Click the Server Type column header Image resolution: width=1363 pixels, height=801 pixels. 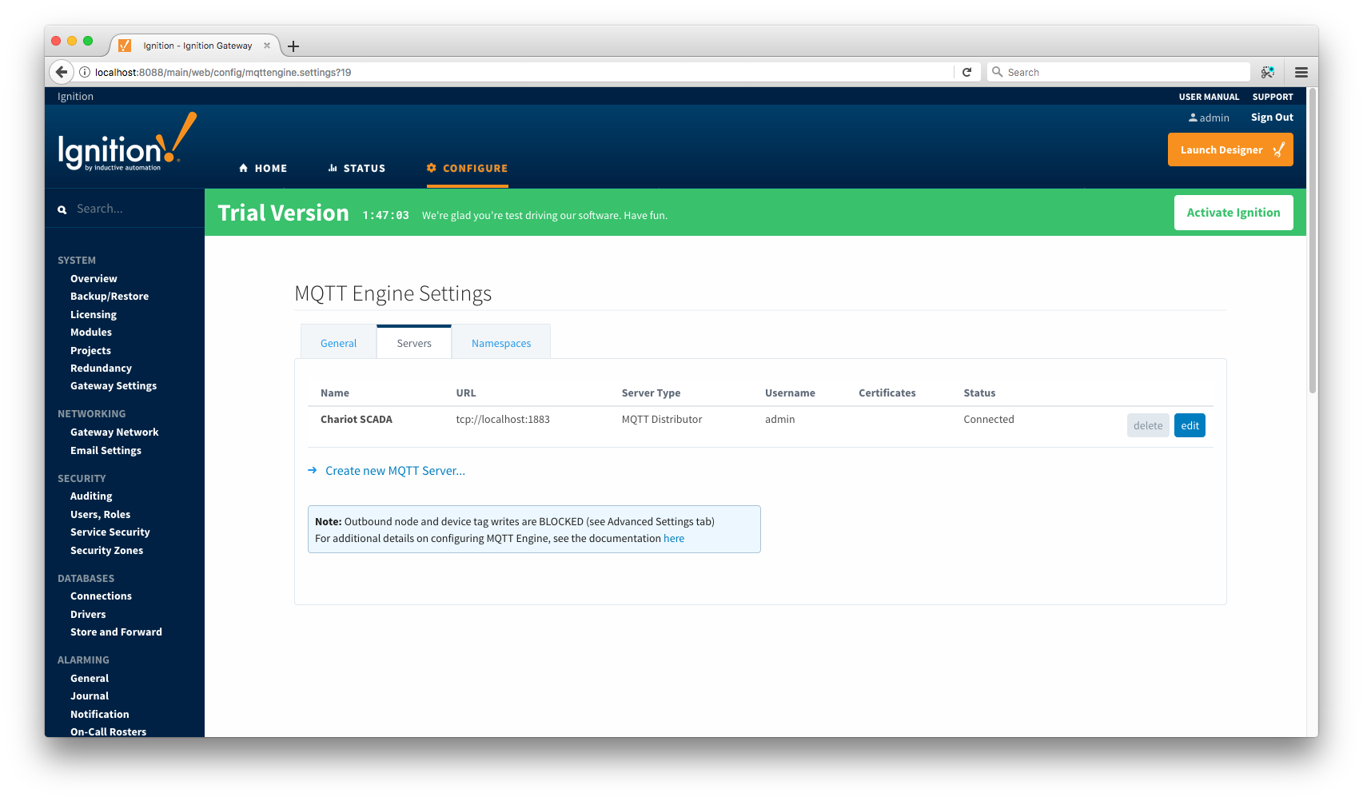pos(651,393)
